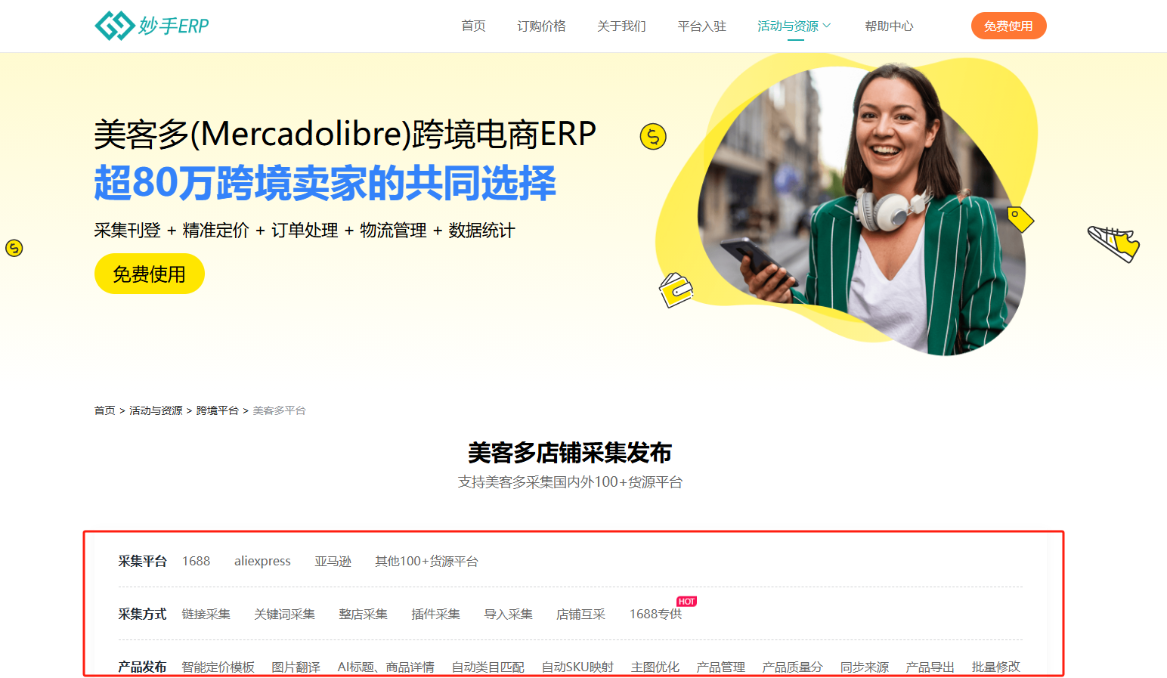Click the yellow 免费使用 banner button
The height and width of the screenshot is (678, 1167).
click(x=150, y=274)
